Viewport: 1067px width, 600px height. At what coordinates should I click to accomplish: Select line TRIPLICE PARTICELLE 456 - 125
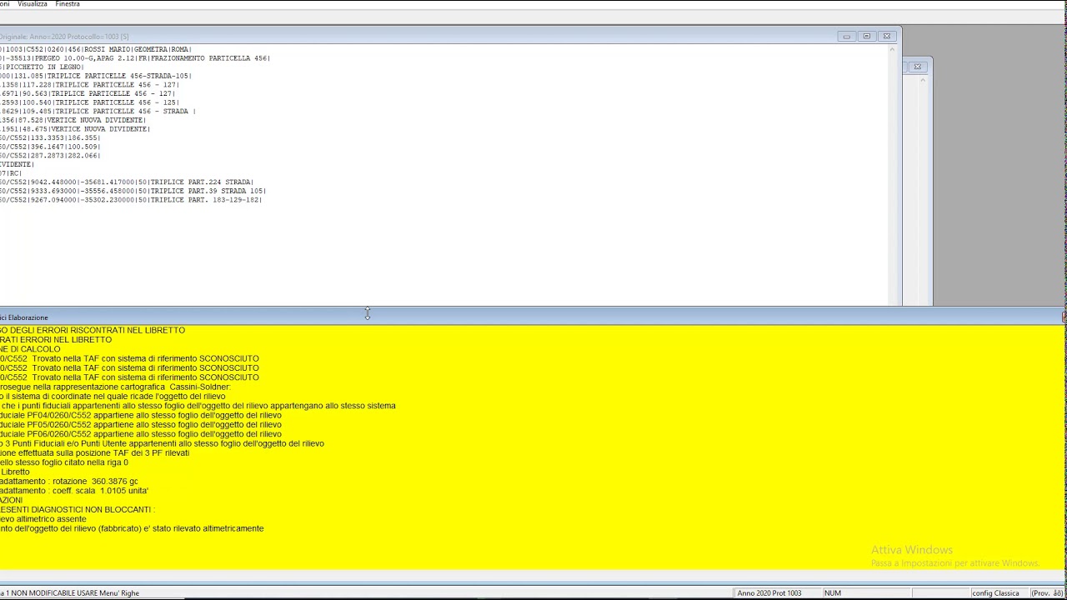[x=90, y=102]
